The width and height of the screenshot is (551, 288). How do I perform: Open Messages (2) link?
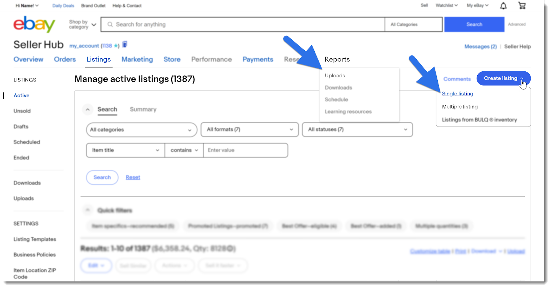coord(480,47)
